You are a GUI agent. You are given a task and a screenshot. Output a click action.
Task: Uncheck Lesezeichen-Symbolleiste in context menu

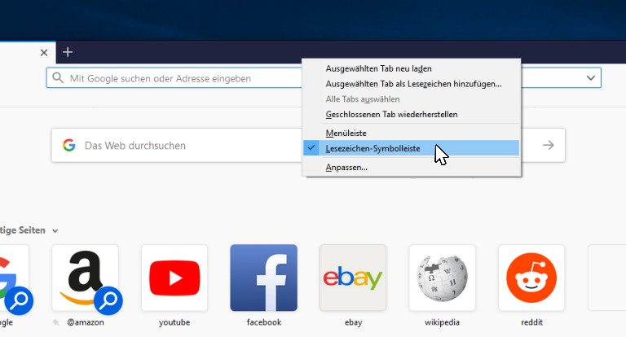411,148
